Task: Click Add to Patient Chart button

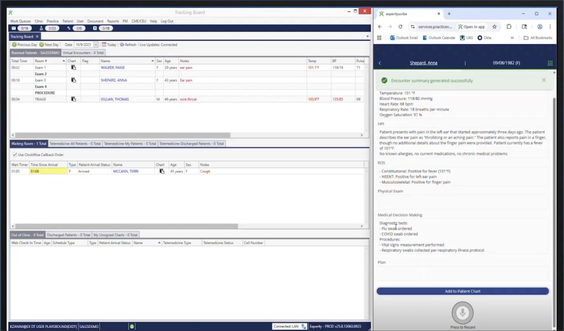Action: (462, 291)
